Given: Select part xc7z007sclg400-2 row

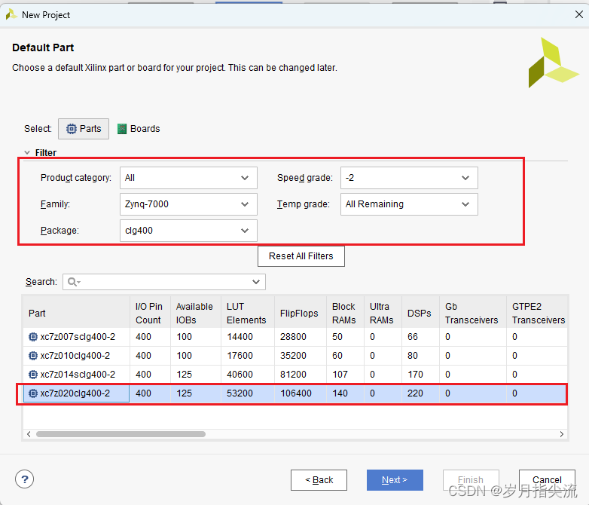Looking at the screenshot, I should tap(294, 337).
